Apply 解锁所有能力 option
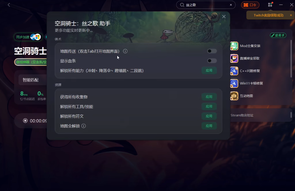This screenshot has height=191, width=295. (x=209, y=71)
